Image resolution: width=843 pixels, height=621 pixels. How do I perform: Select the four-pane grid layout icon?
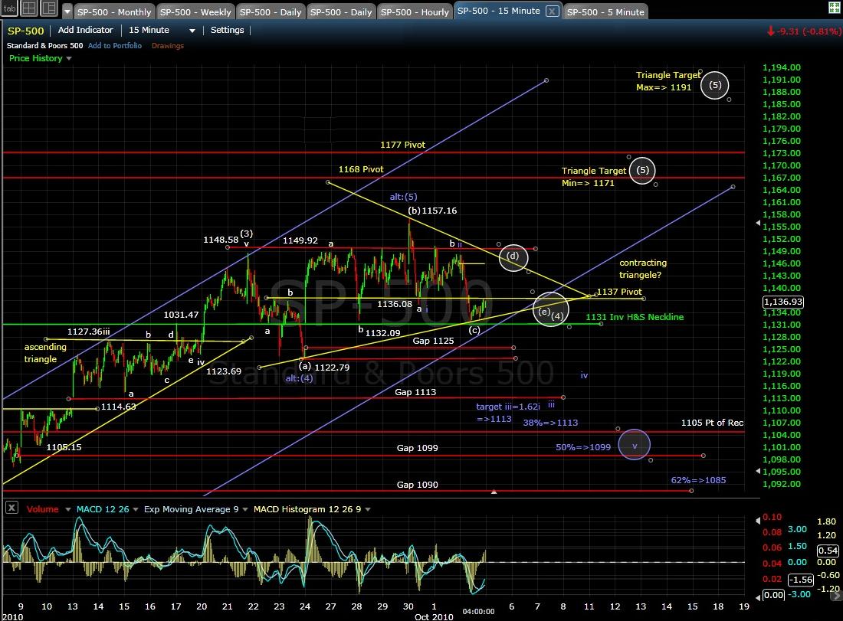(x=29, y=8)
